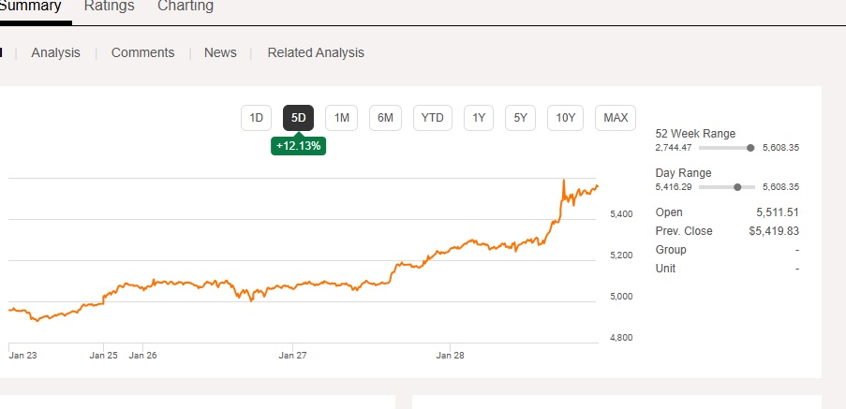846x409 pixels.
Task: Open the Comments section link
Action: 143,52
